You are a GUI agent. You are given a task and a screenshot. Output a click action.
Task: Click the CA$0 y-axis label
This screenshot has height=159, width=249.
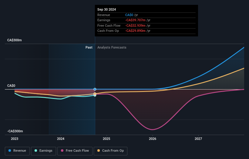(x=11, y=86)
